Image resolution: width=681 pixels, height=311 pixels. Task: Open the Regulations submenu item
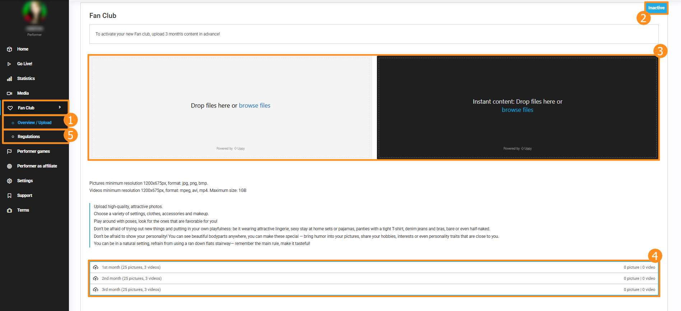pos(29,137)
